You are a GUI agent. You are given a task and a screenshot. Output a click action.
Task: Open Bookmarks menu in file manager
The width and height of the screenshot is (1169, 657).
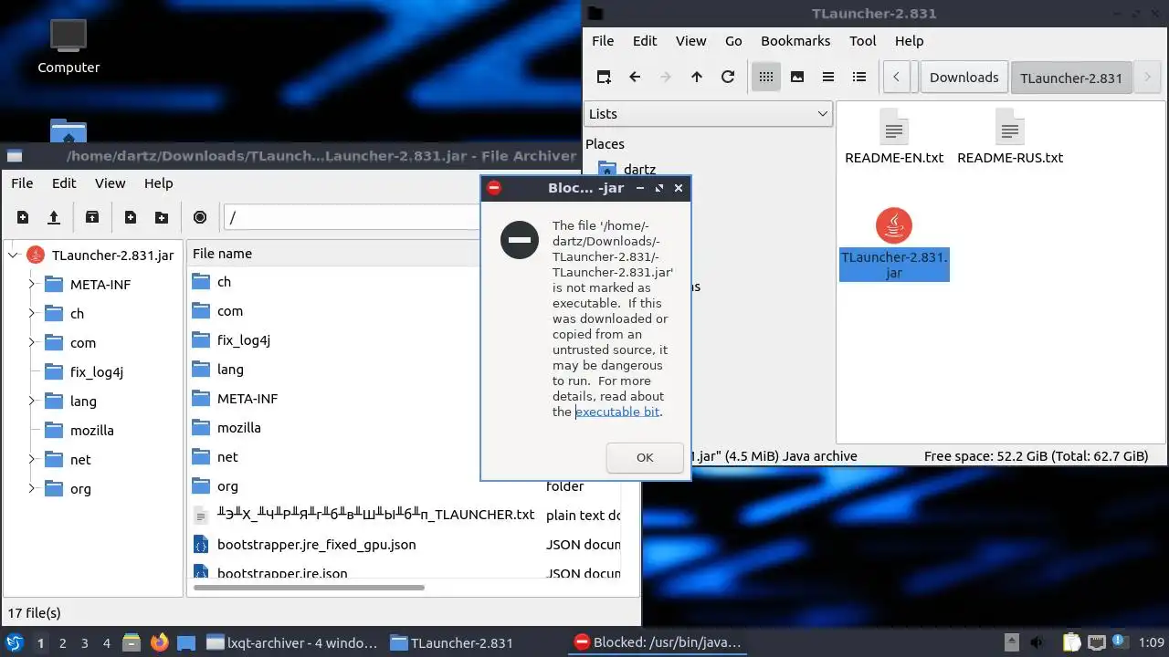pyautogui.click(x=795, y=41)
